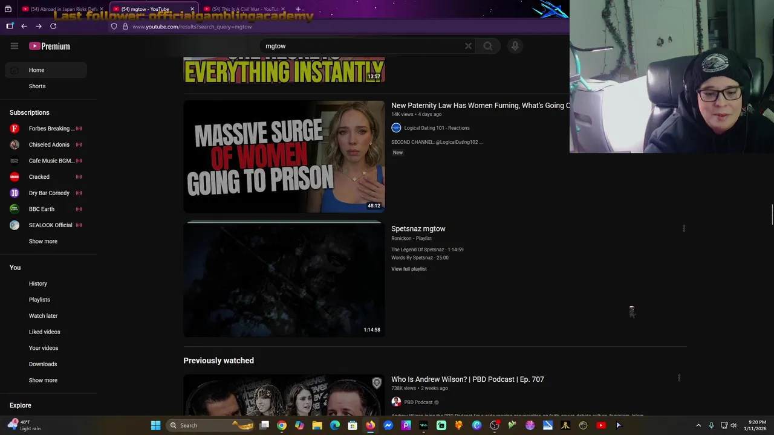Open BBC Earth channel avatar
774x435 pixels.
15,209
